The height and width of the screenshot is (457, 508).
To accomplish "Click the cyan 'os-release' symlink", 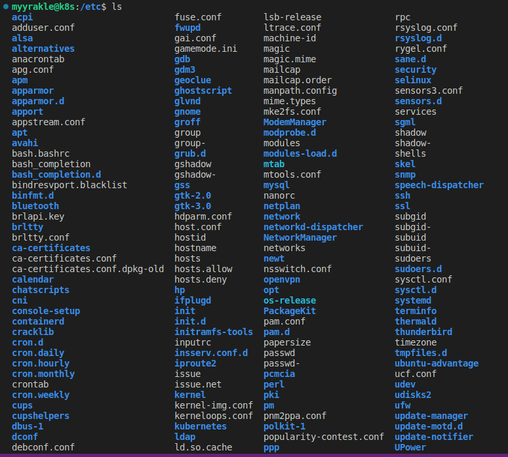I will [290, 300].
